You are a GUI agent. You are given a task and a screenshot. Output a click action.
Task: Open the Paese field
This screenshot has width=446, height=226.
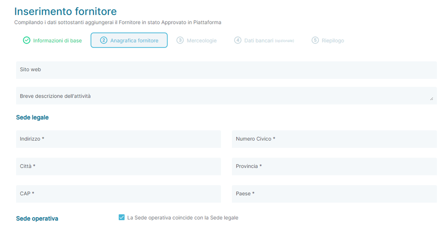334,194
